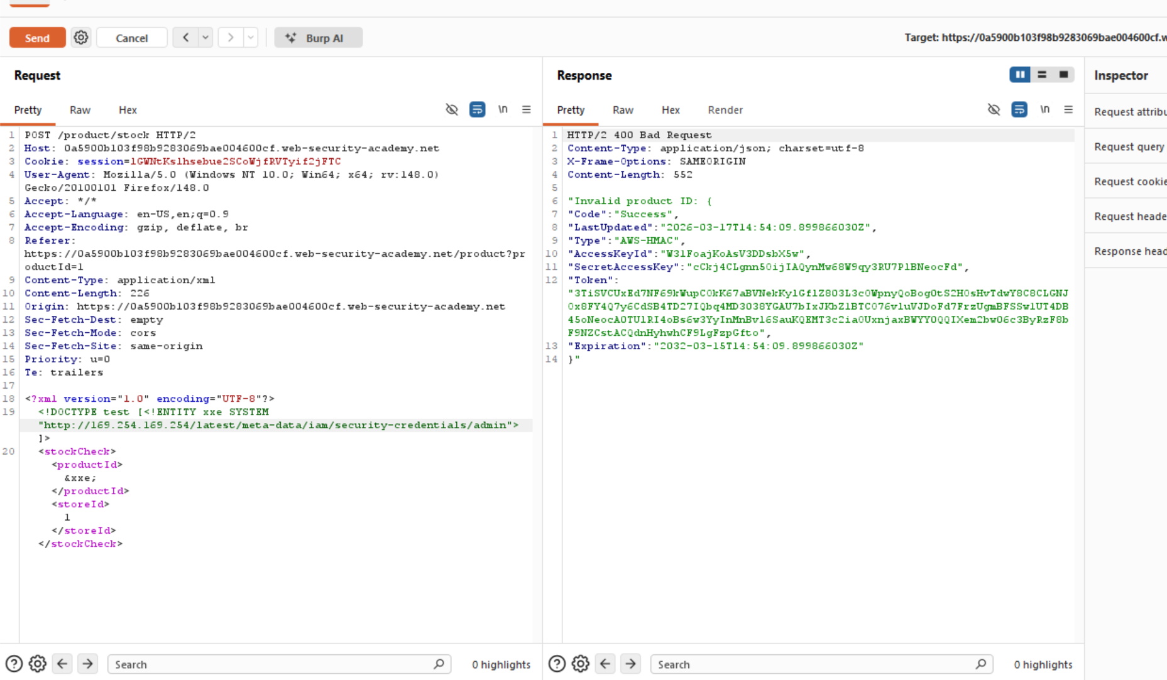This screenshot has width=1167, height=680.
Task: Open Request search settings gear
Action: click(x=38, y=664)
